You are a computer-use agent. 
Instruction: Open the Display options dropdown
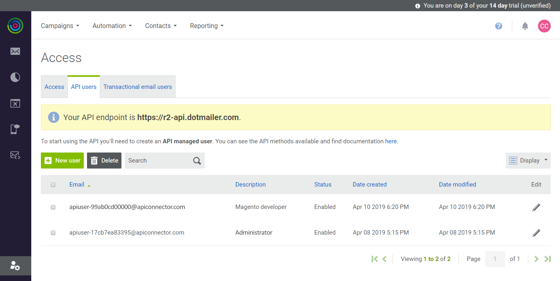(528, 161)
